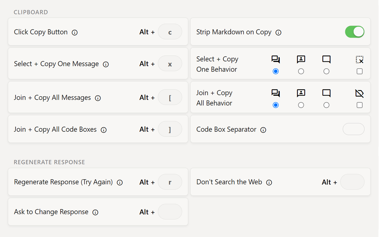Click the 'Regenerate Response (Try Again)' label
The height and width of the screenshot is (237, 379).
(63, 182)
